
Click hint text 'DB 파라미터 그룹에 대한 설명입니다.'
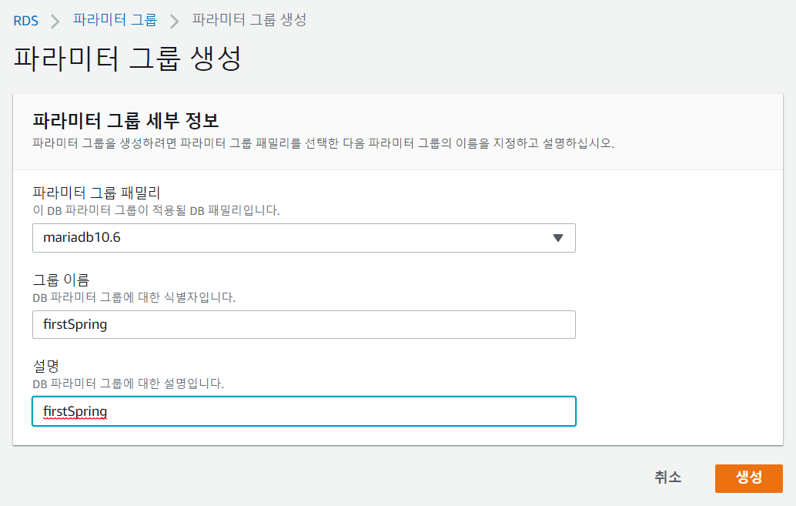[129, 384]
